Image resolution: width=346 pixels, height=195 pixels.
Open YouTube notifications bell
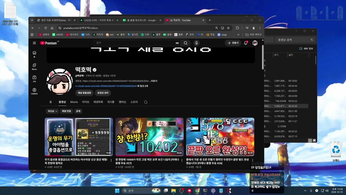pos(246,43)
